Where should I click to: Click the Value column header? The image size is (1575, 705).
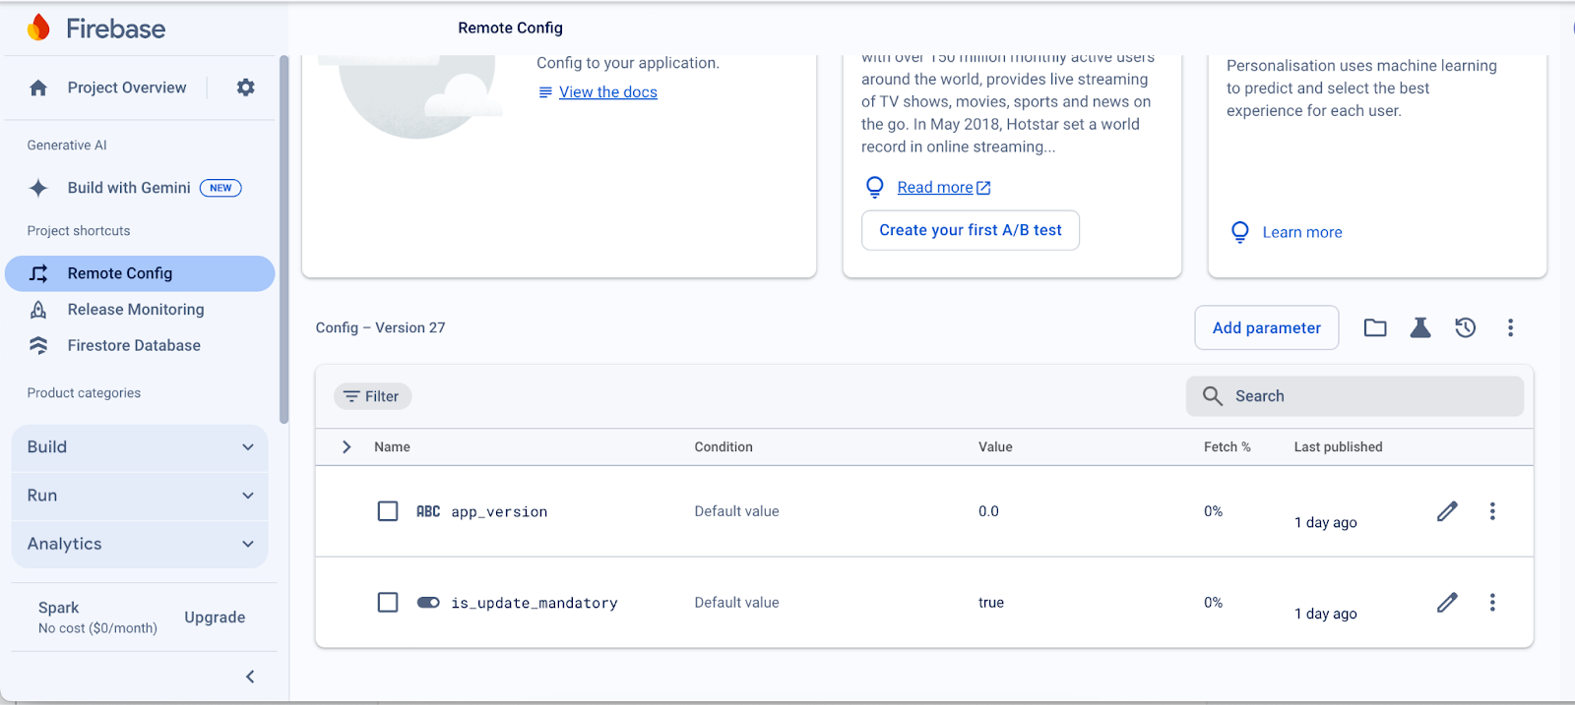point(995,446)
